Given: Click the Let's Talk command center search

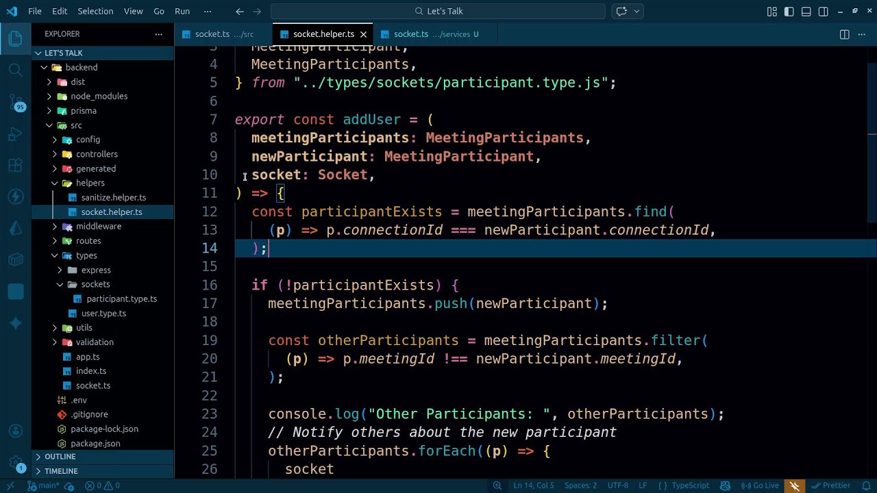Looking at the screenshot, I should click(x=438, y=11).
